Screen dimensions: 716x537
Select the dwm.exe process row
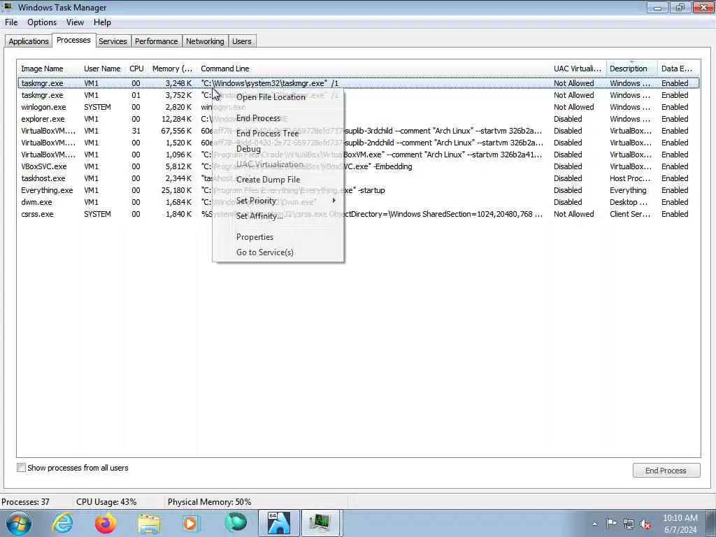click(359, 202)
